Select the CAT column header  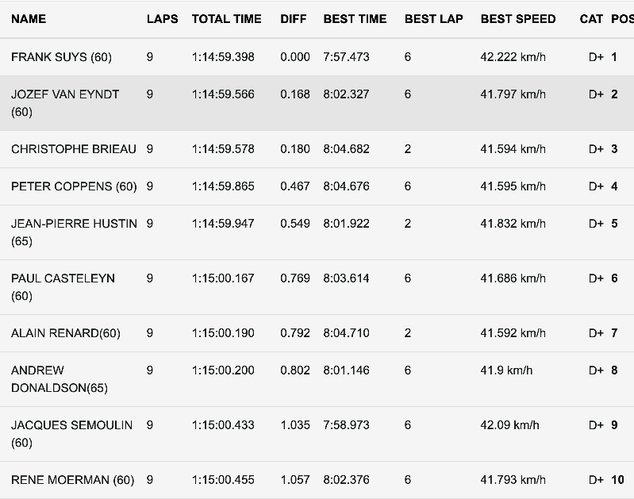point(590,19)
